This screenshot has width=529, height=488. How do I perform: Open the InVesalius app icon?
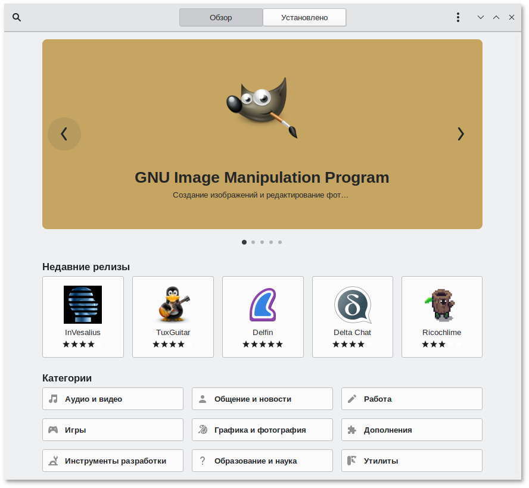point(83,305)
